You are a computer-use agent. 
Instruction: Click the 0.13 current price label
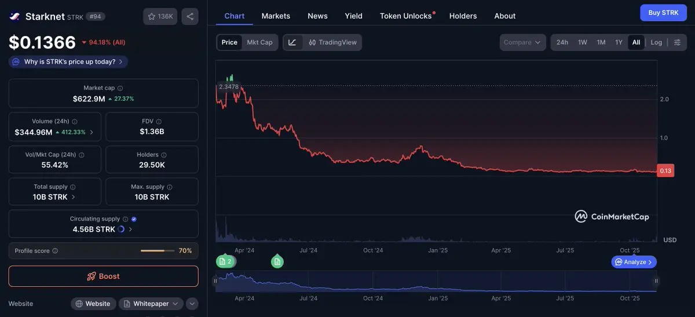point(665,170)
